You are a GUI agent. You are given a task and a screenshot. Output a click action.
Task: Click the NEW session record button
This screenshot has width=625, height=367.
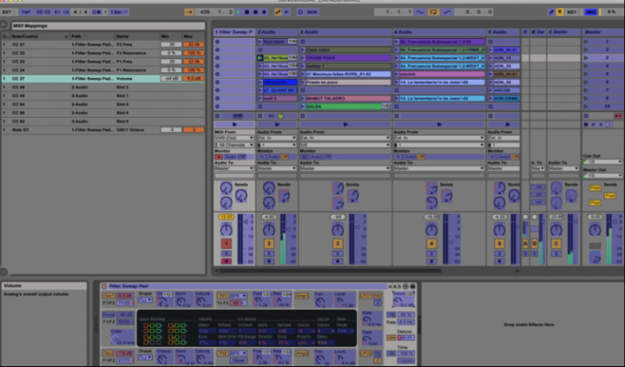312,12
